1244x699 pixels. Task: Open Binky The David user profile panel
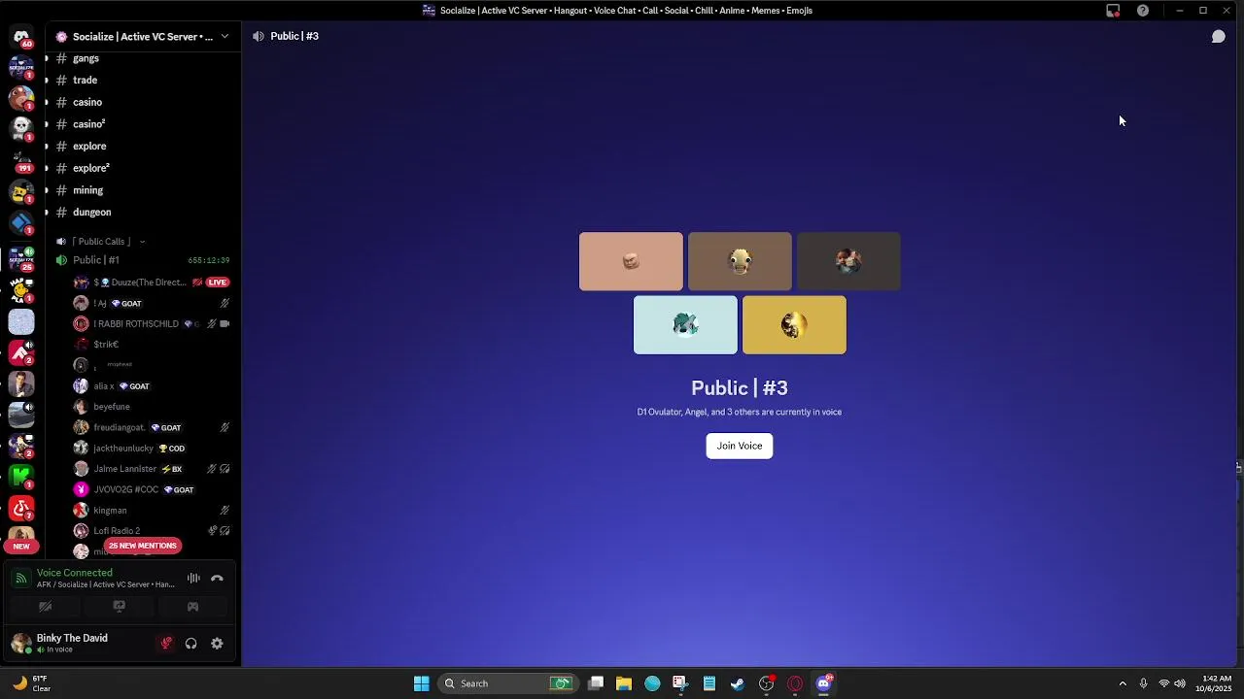(x=70, y=643)
